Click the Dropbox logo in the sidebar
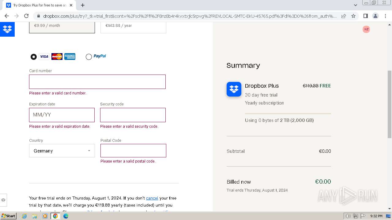Image resolution: width=392 pixels, height=220 pixels. 7,29
